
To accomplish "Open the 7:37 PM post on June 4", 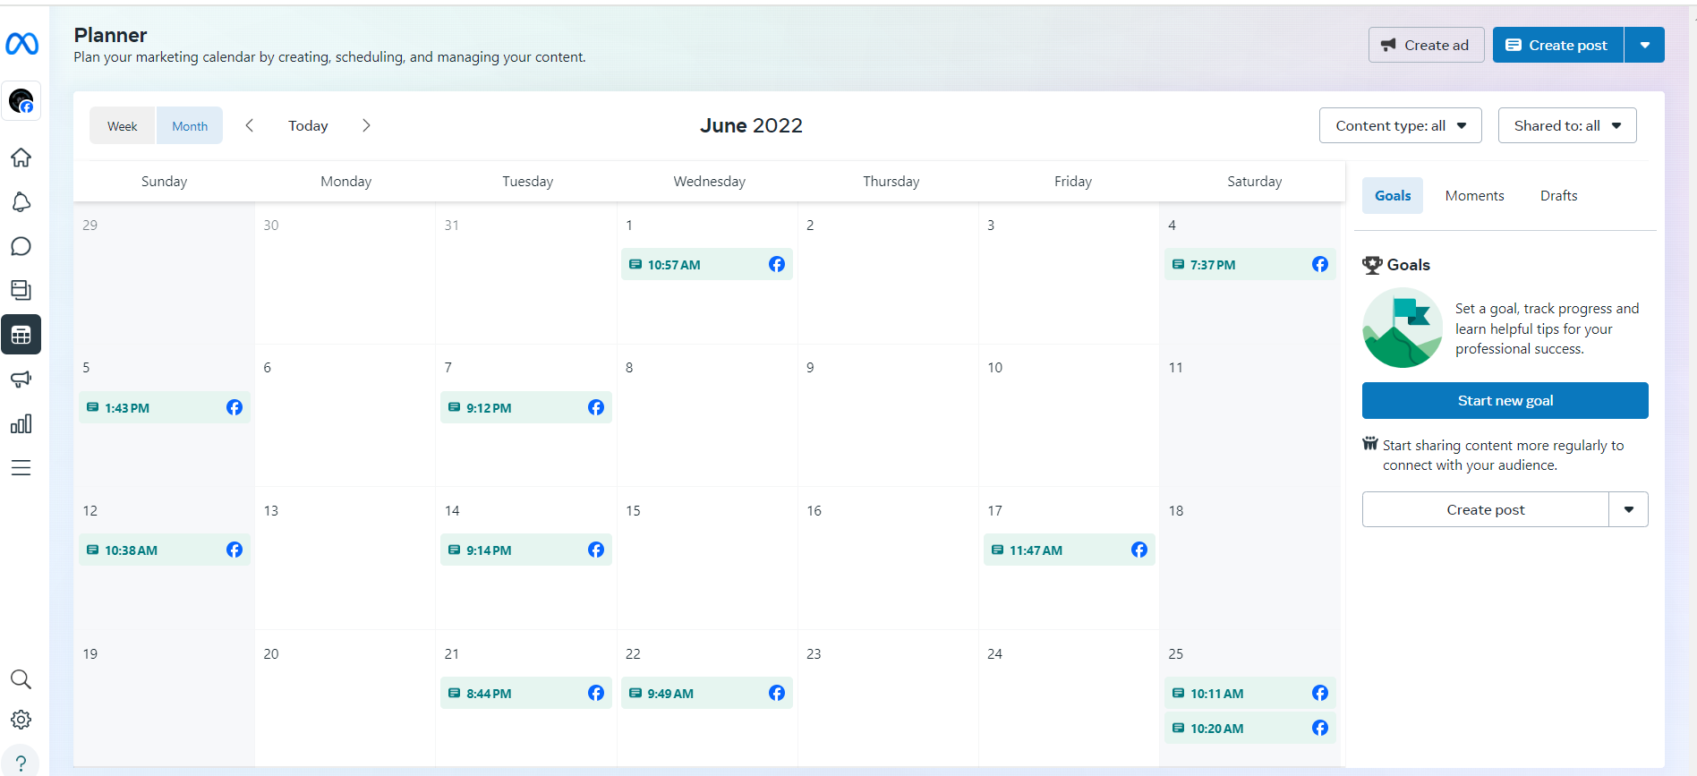I will pos(1250,264).
